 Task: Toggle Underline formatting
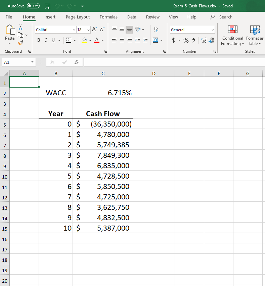tap(53, 40)
